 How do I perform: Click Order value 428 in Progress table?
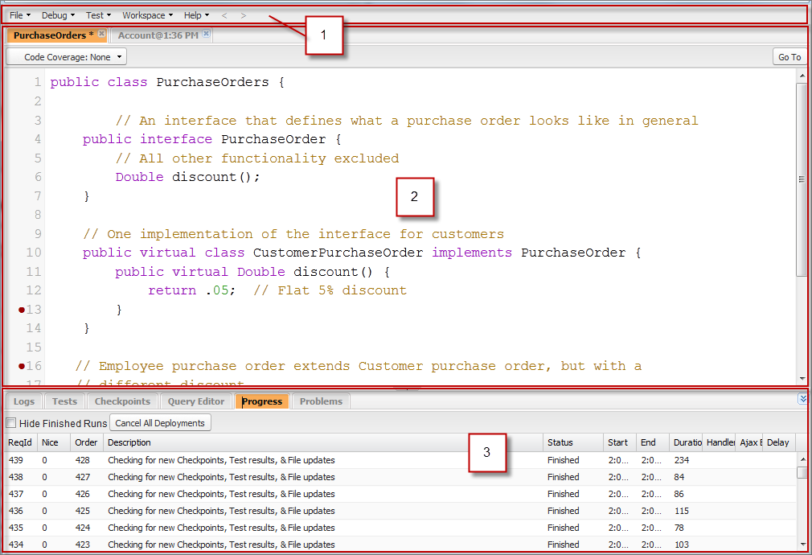82,460
